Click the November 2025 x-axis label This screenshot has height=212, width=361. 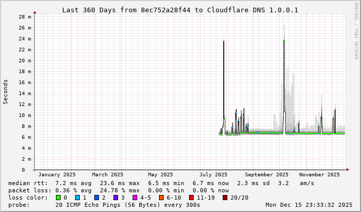(319, 175)
